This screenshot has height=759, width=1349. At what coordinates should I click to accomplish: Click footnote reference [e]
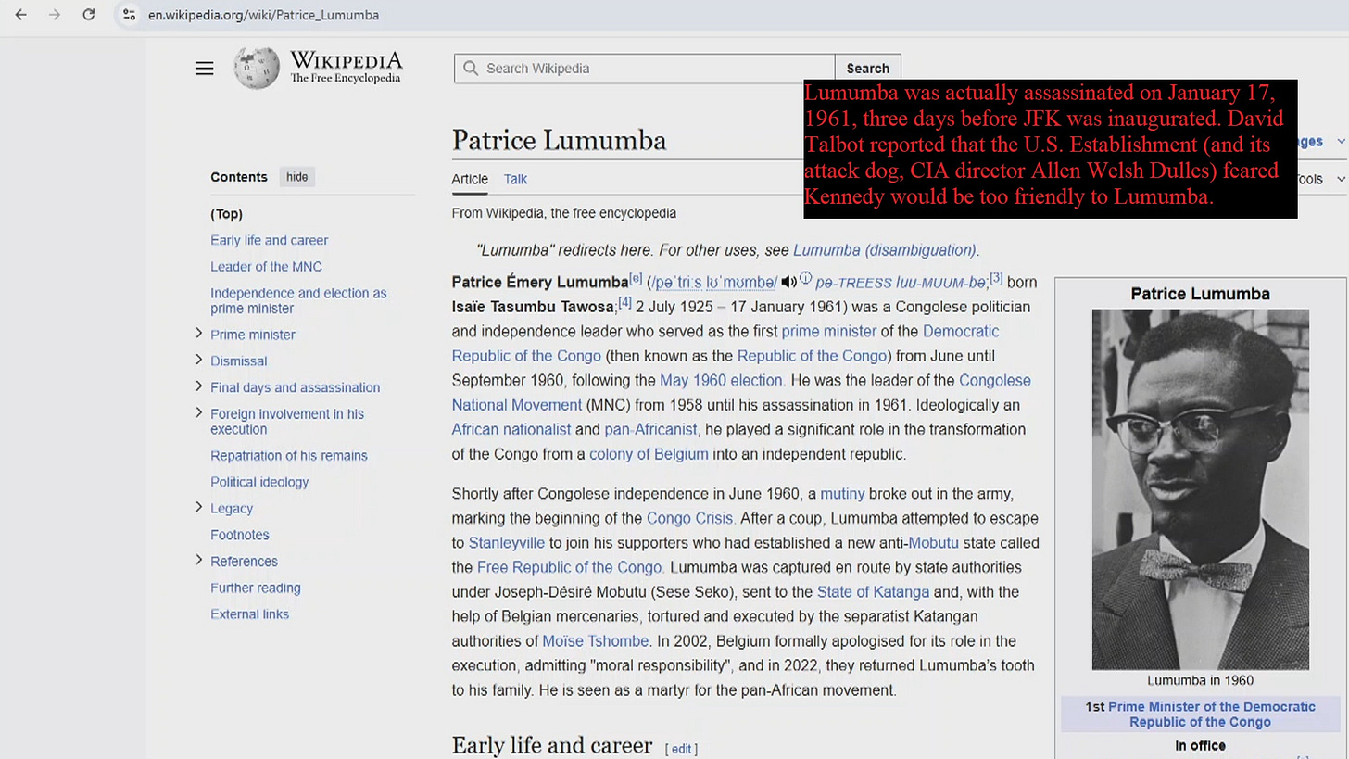(x=636, y=278)
